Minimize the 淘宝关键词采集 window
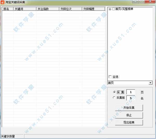156x139 pixels. click(135, 2)
